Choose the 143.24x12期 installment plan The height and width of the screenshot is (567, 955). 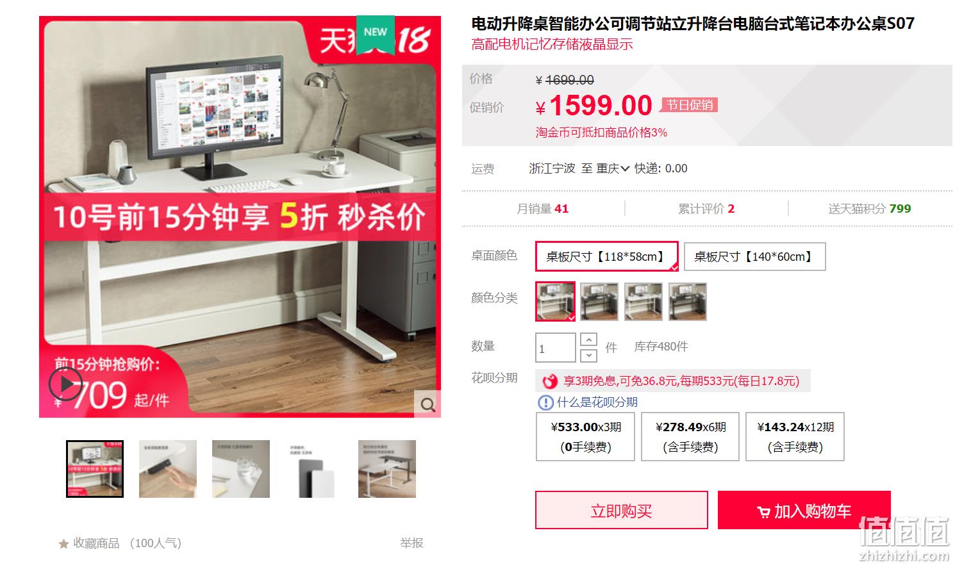tap(795, 436)
